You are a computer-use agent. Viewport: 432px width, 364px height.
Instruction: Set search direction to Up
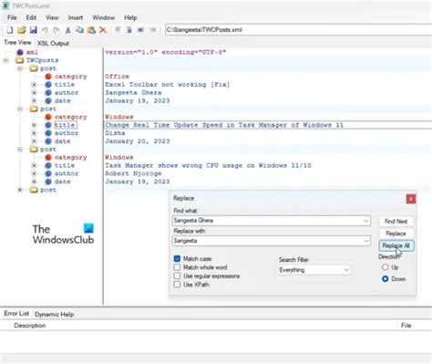pyautogui.click(x=385, y=267)
